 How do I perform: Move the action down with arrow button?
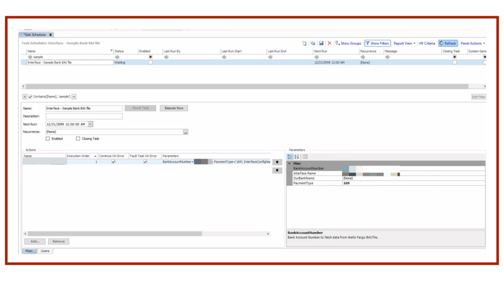(x=277, y=170)
